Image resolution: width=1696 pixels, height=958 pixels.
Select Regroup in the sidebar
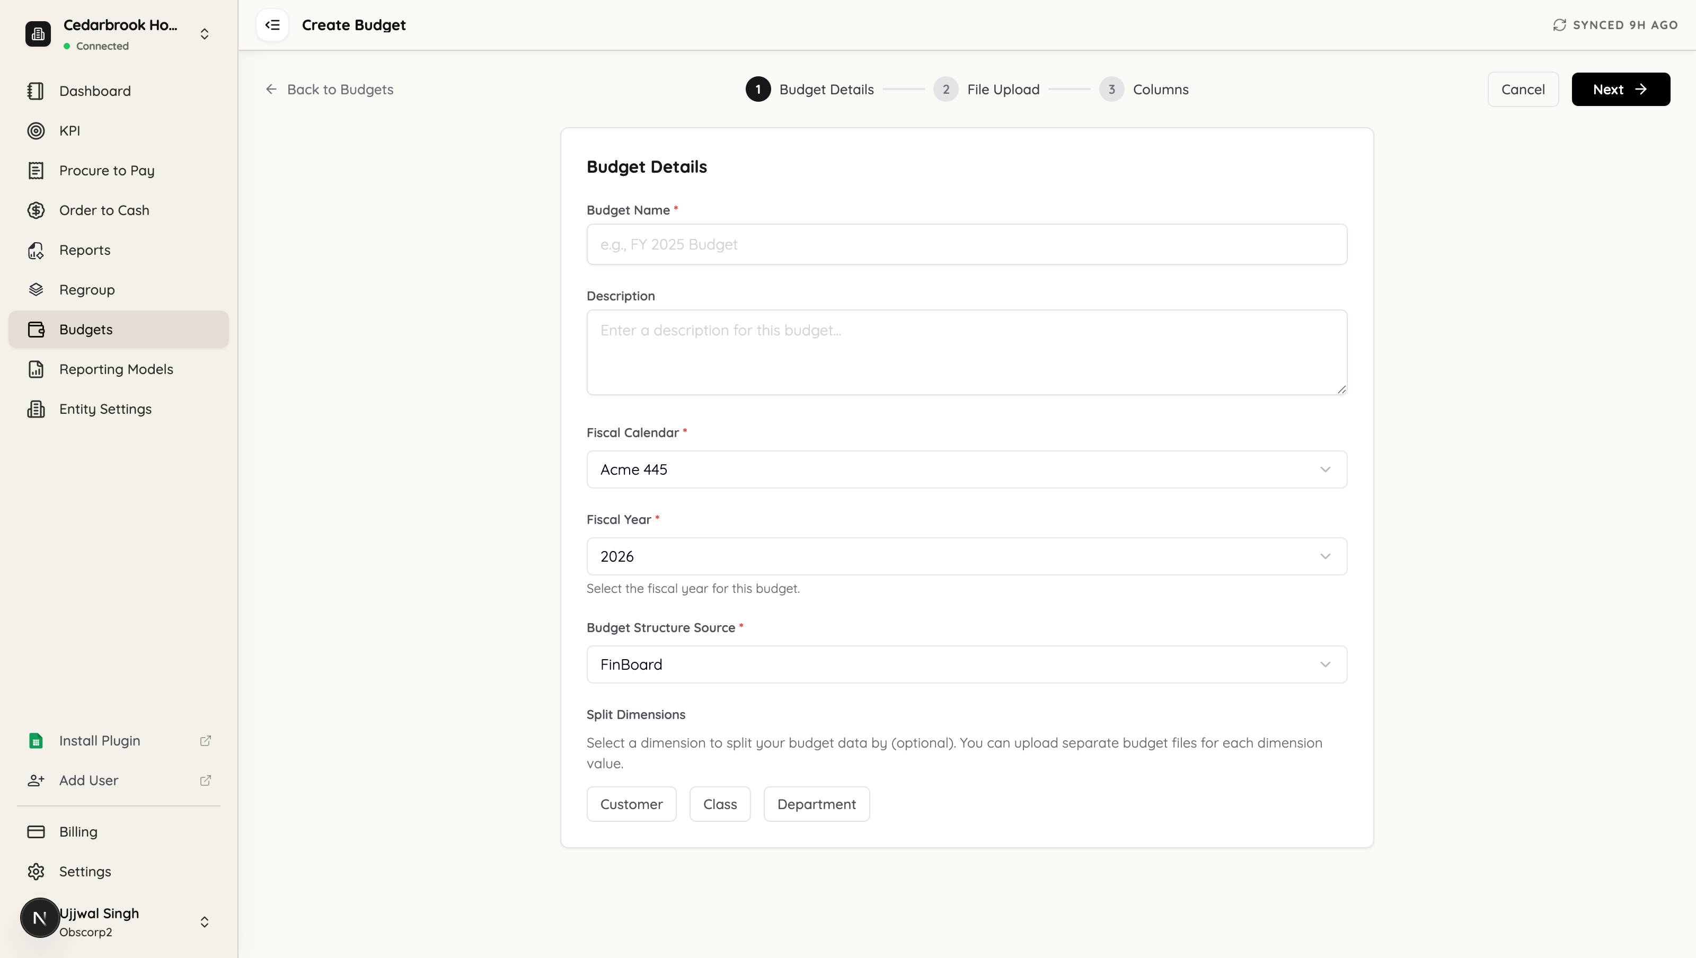(119, 290)
